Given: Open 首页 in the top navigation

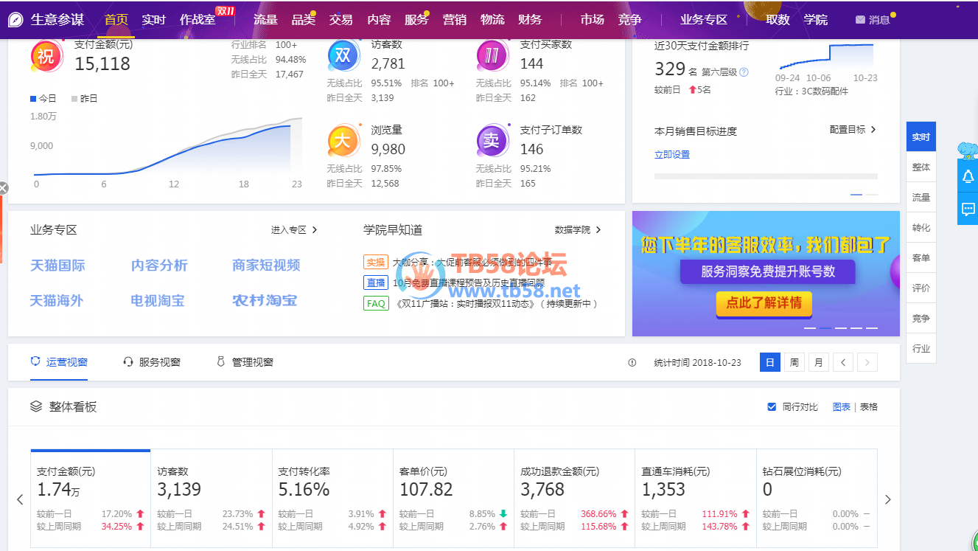Looking at the screenshot, I should pyautogui.click(x=116, y=20).
